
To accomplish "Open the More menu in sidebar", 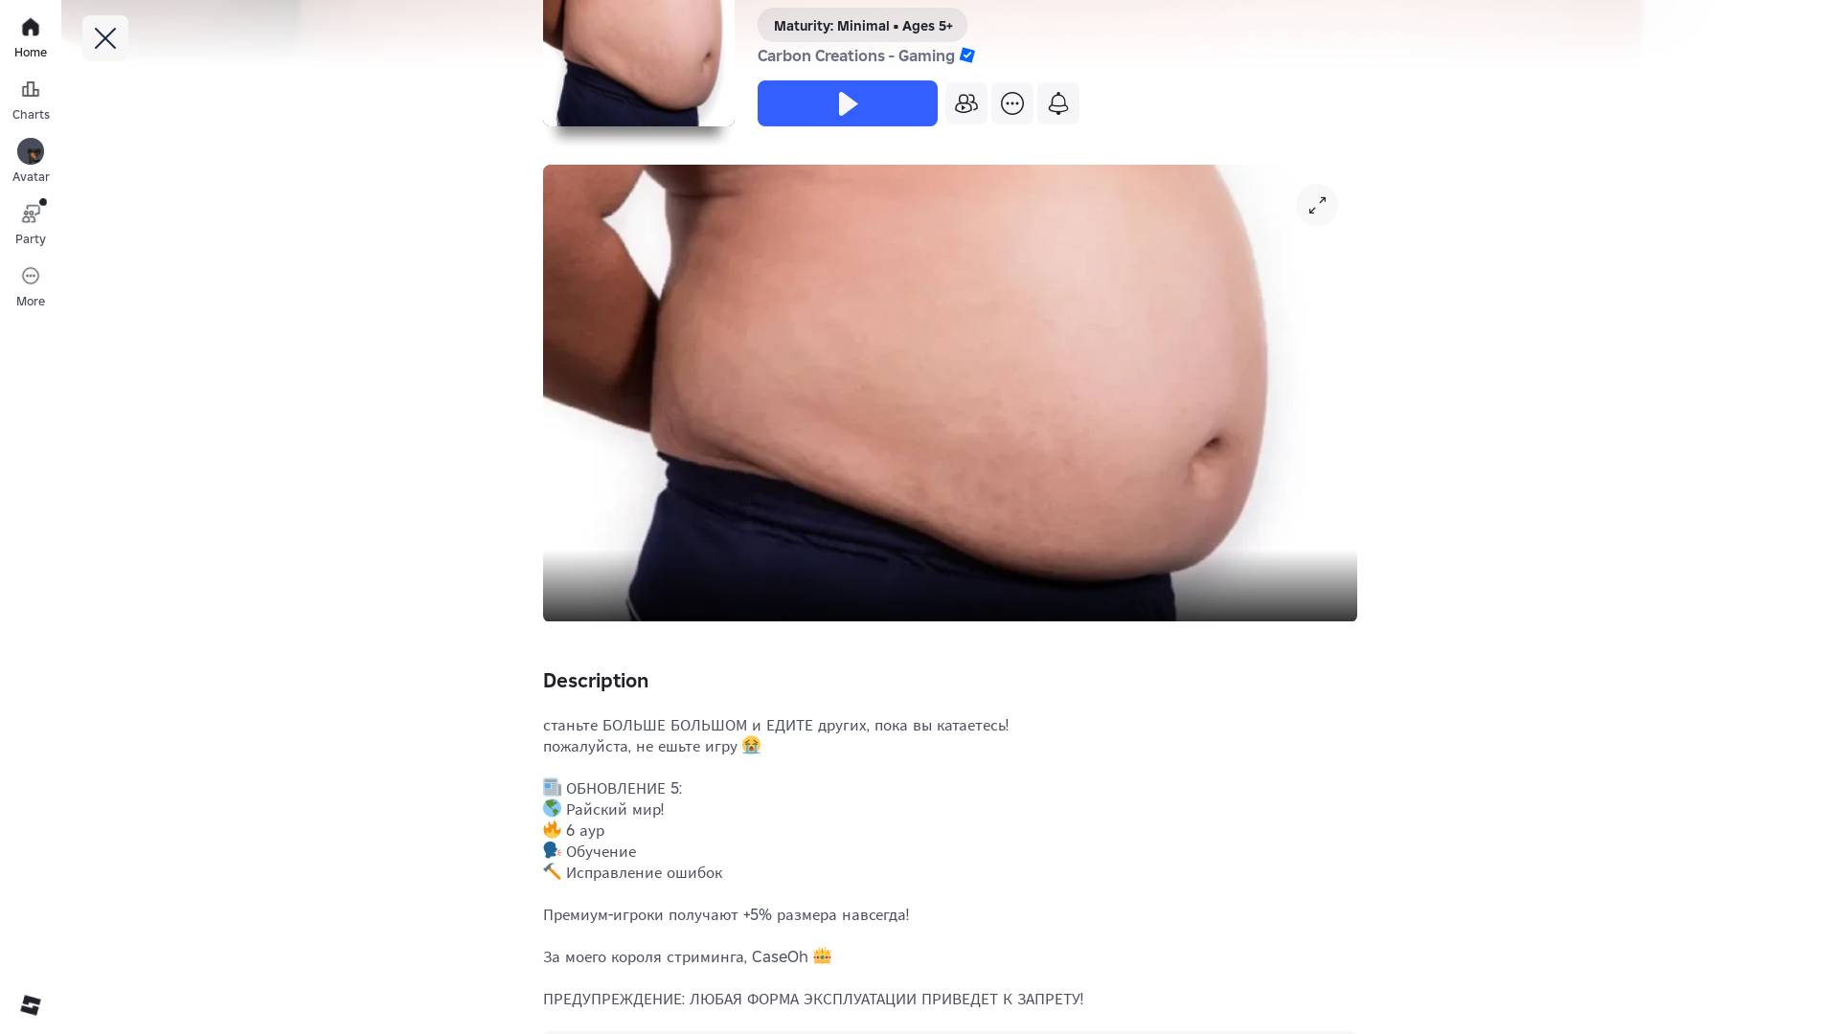I will tap(31, 286).
